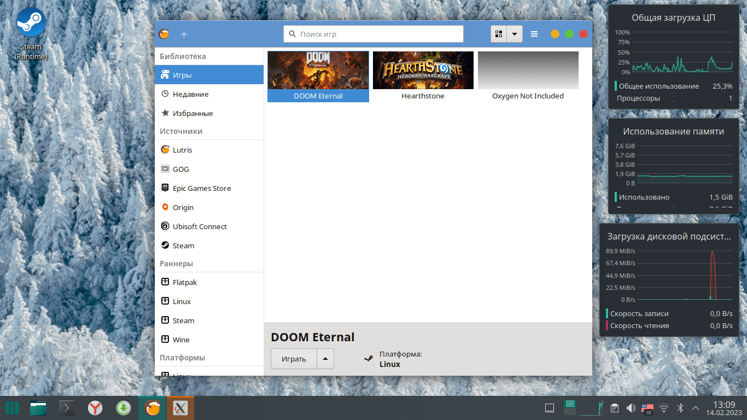Viewport: 747px width, 420px height.
Task: Click 'Общее использование' in CPU widget
Action: coord(659,86)
